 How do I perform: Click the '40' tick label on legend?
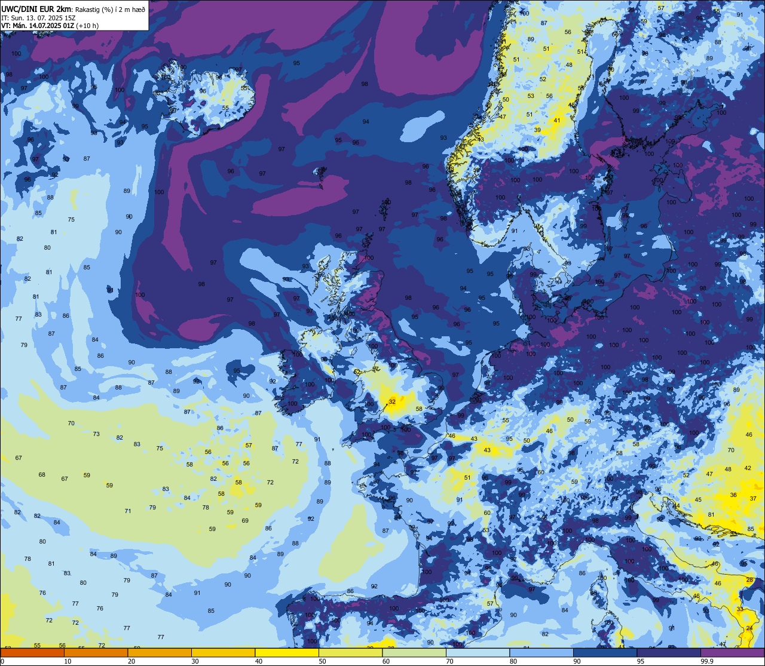(258, 661)
